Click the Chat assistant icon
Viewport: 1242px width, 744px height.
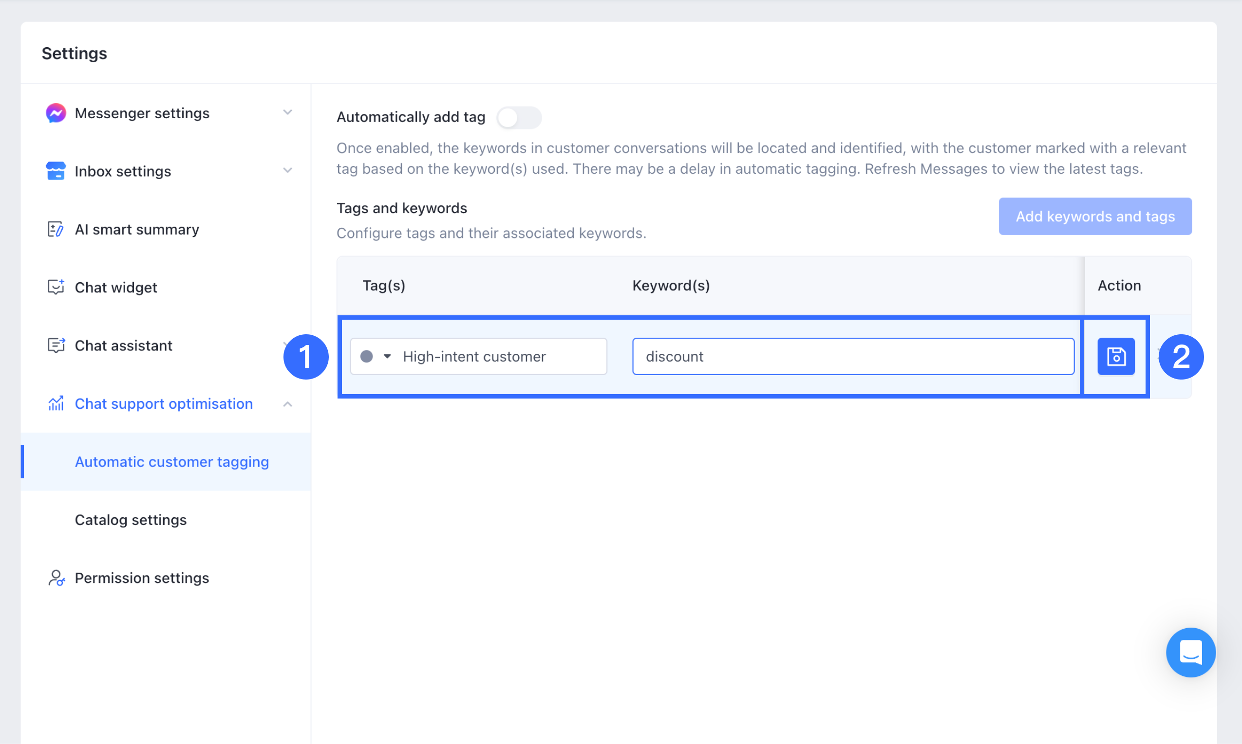pyautogui.click(x=56, y=345)
